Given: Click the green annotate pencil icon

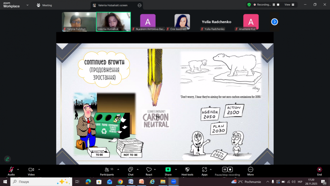Looking at the screenshot, I should coord(7,159).
